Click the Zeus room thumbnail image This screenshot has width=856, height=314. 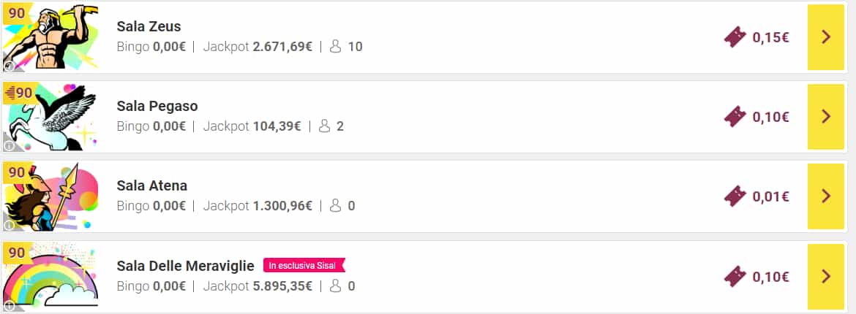pos(50,37)
